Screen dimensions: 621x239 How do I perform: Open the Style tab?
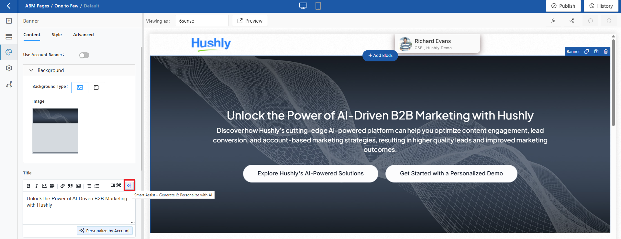[57, 35]
